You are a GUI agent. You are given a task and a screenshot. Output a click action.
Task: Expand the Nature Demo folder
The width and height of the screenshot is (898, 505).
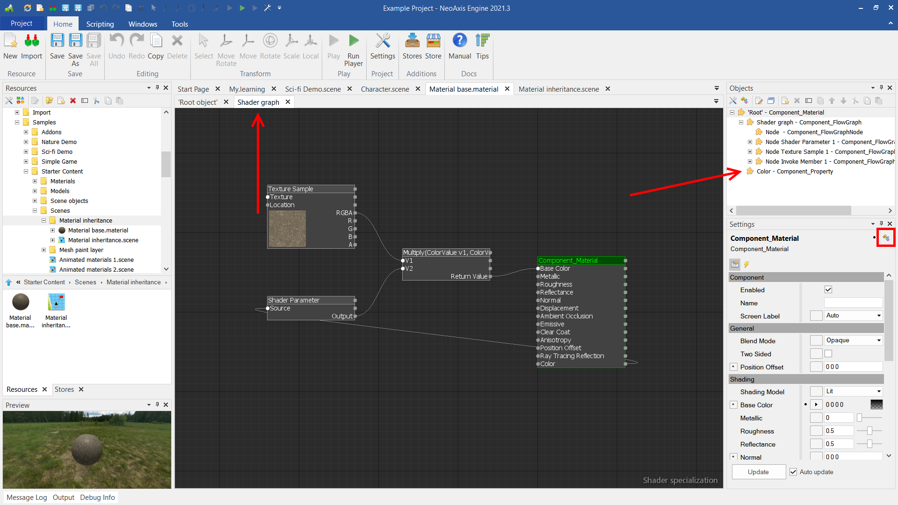point(26,142)
